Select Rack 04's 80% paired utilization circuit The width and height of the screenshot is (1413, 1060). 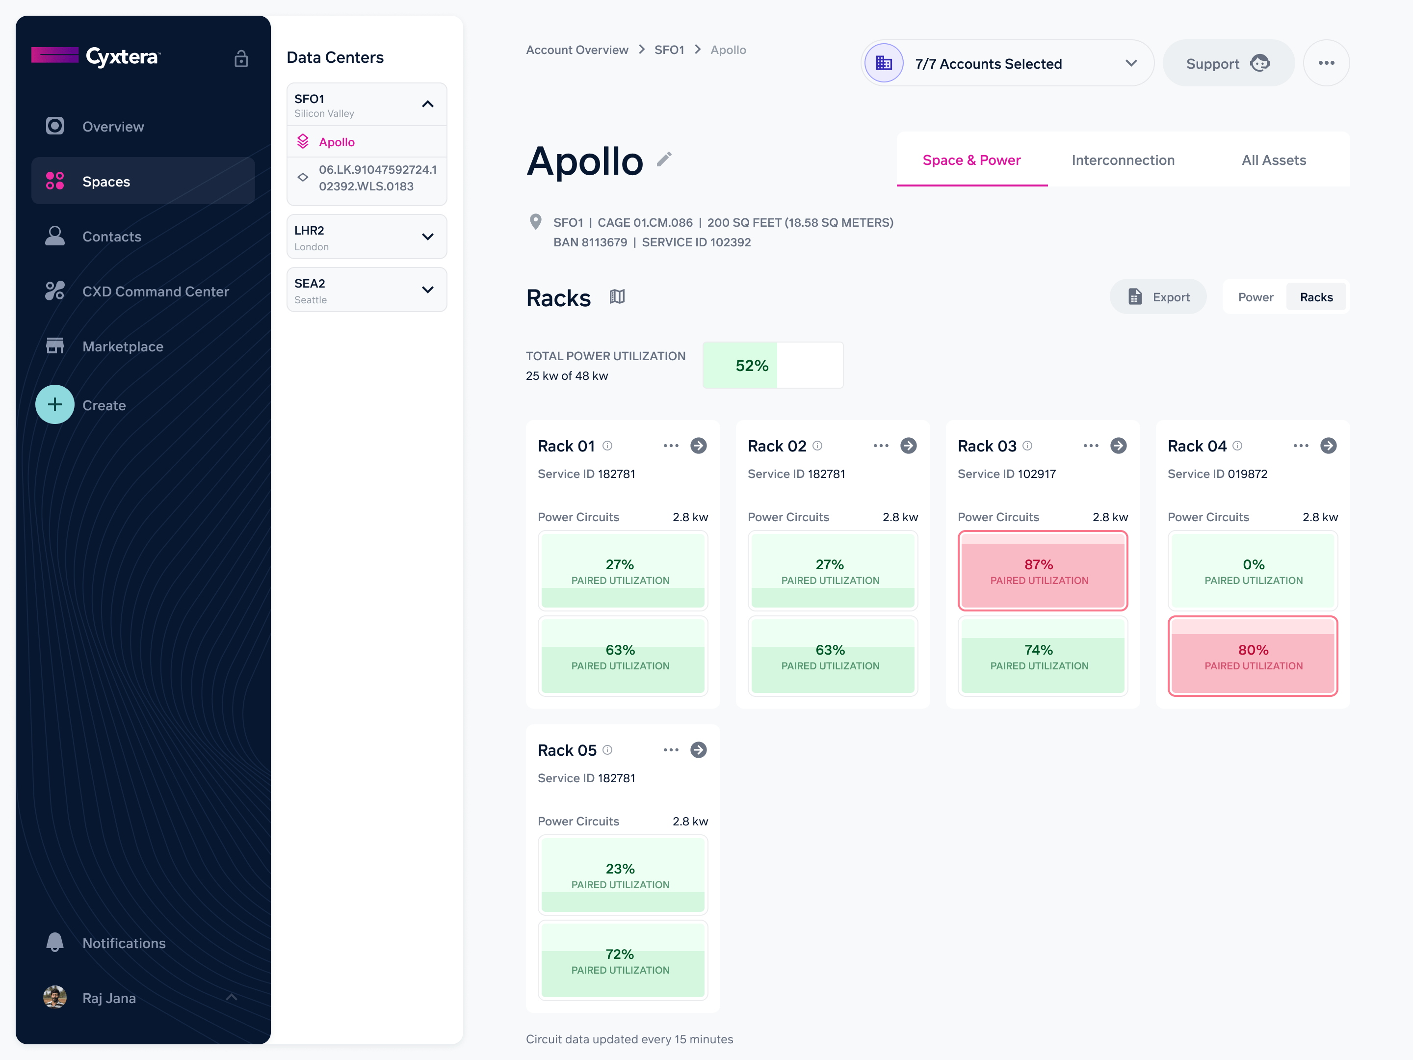(1253, 656)
